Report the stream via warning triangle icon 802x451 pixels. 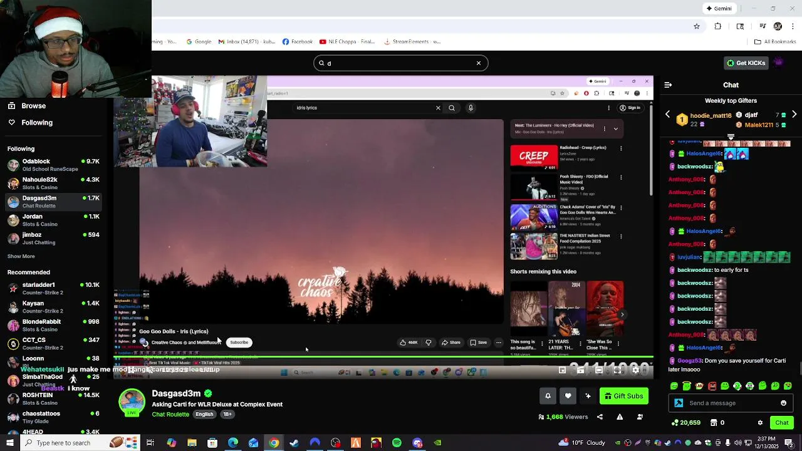coord(620,417)
